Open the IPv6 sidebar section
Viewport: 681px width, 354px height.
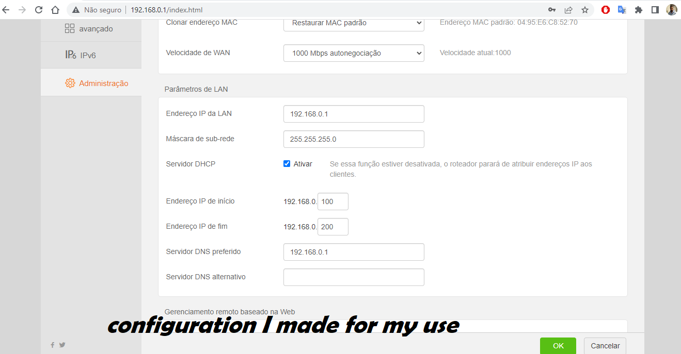click(x=91, y=55)
